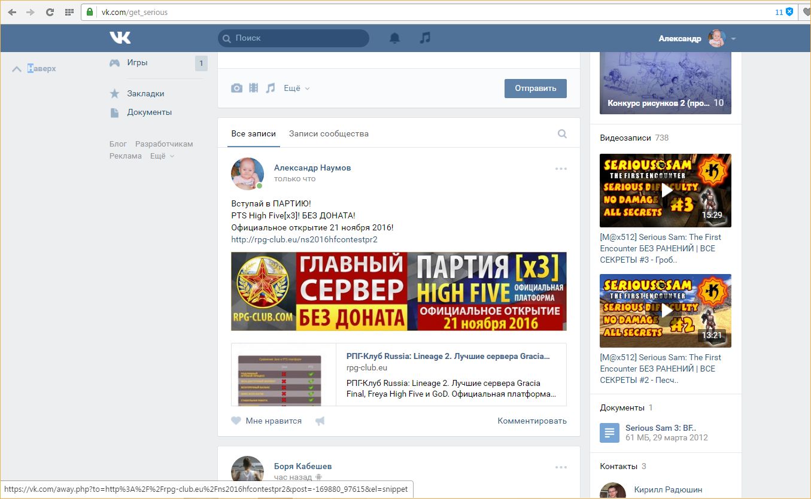The width and height of the screenshot is (811, 499).
Task: Attach a photo using camera icon
Action: click(237, 88)
